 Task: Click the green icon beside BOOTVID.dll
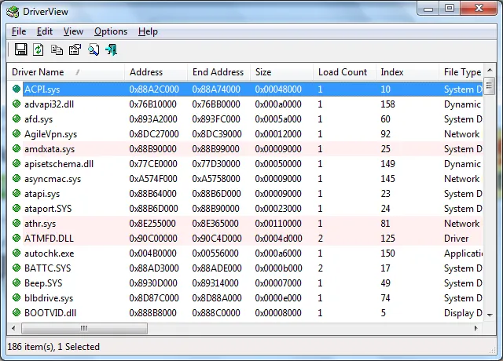pyautogui.click(x=17, y=312)
